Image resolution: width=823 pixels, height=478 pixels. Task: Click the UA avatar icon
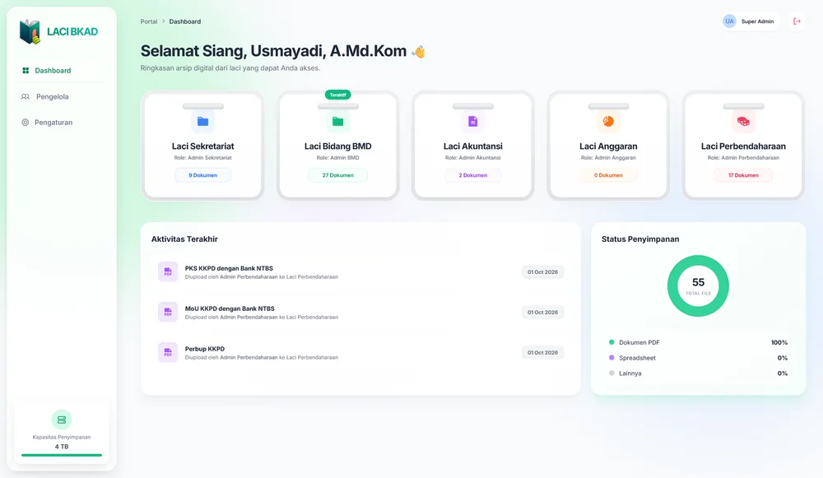[x=729, y=21]
